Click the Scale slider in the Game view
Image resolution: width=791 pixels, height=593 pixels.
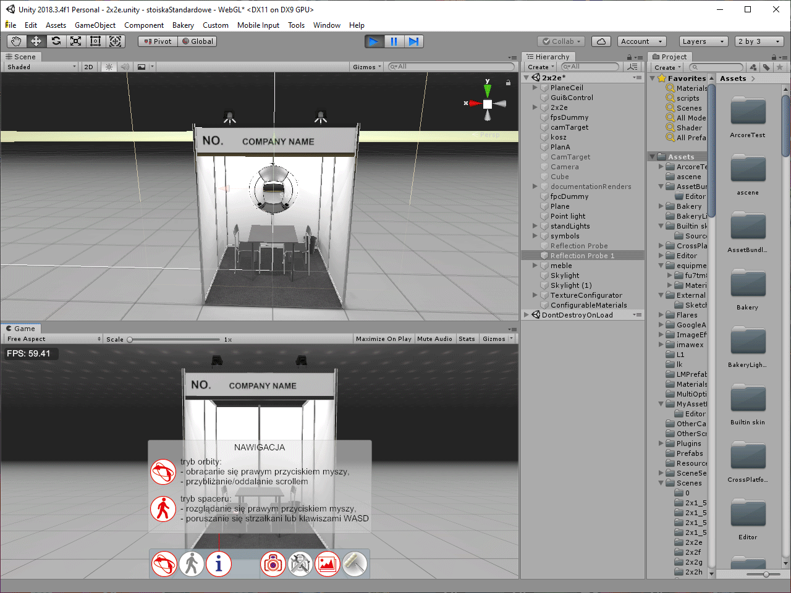[130, 339]
